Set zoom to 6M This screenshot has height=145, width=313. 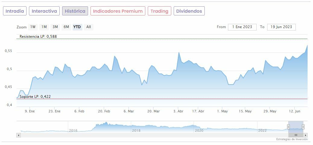(x=66, y=27)
